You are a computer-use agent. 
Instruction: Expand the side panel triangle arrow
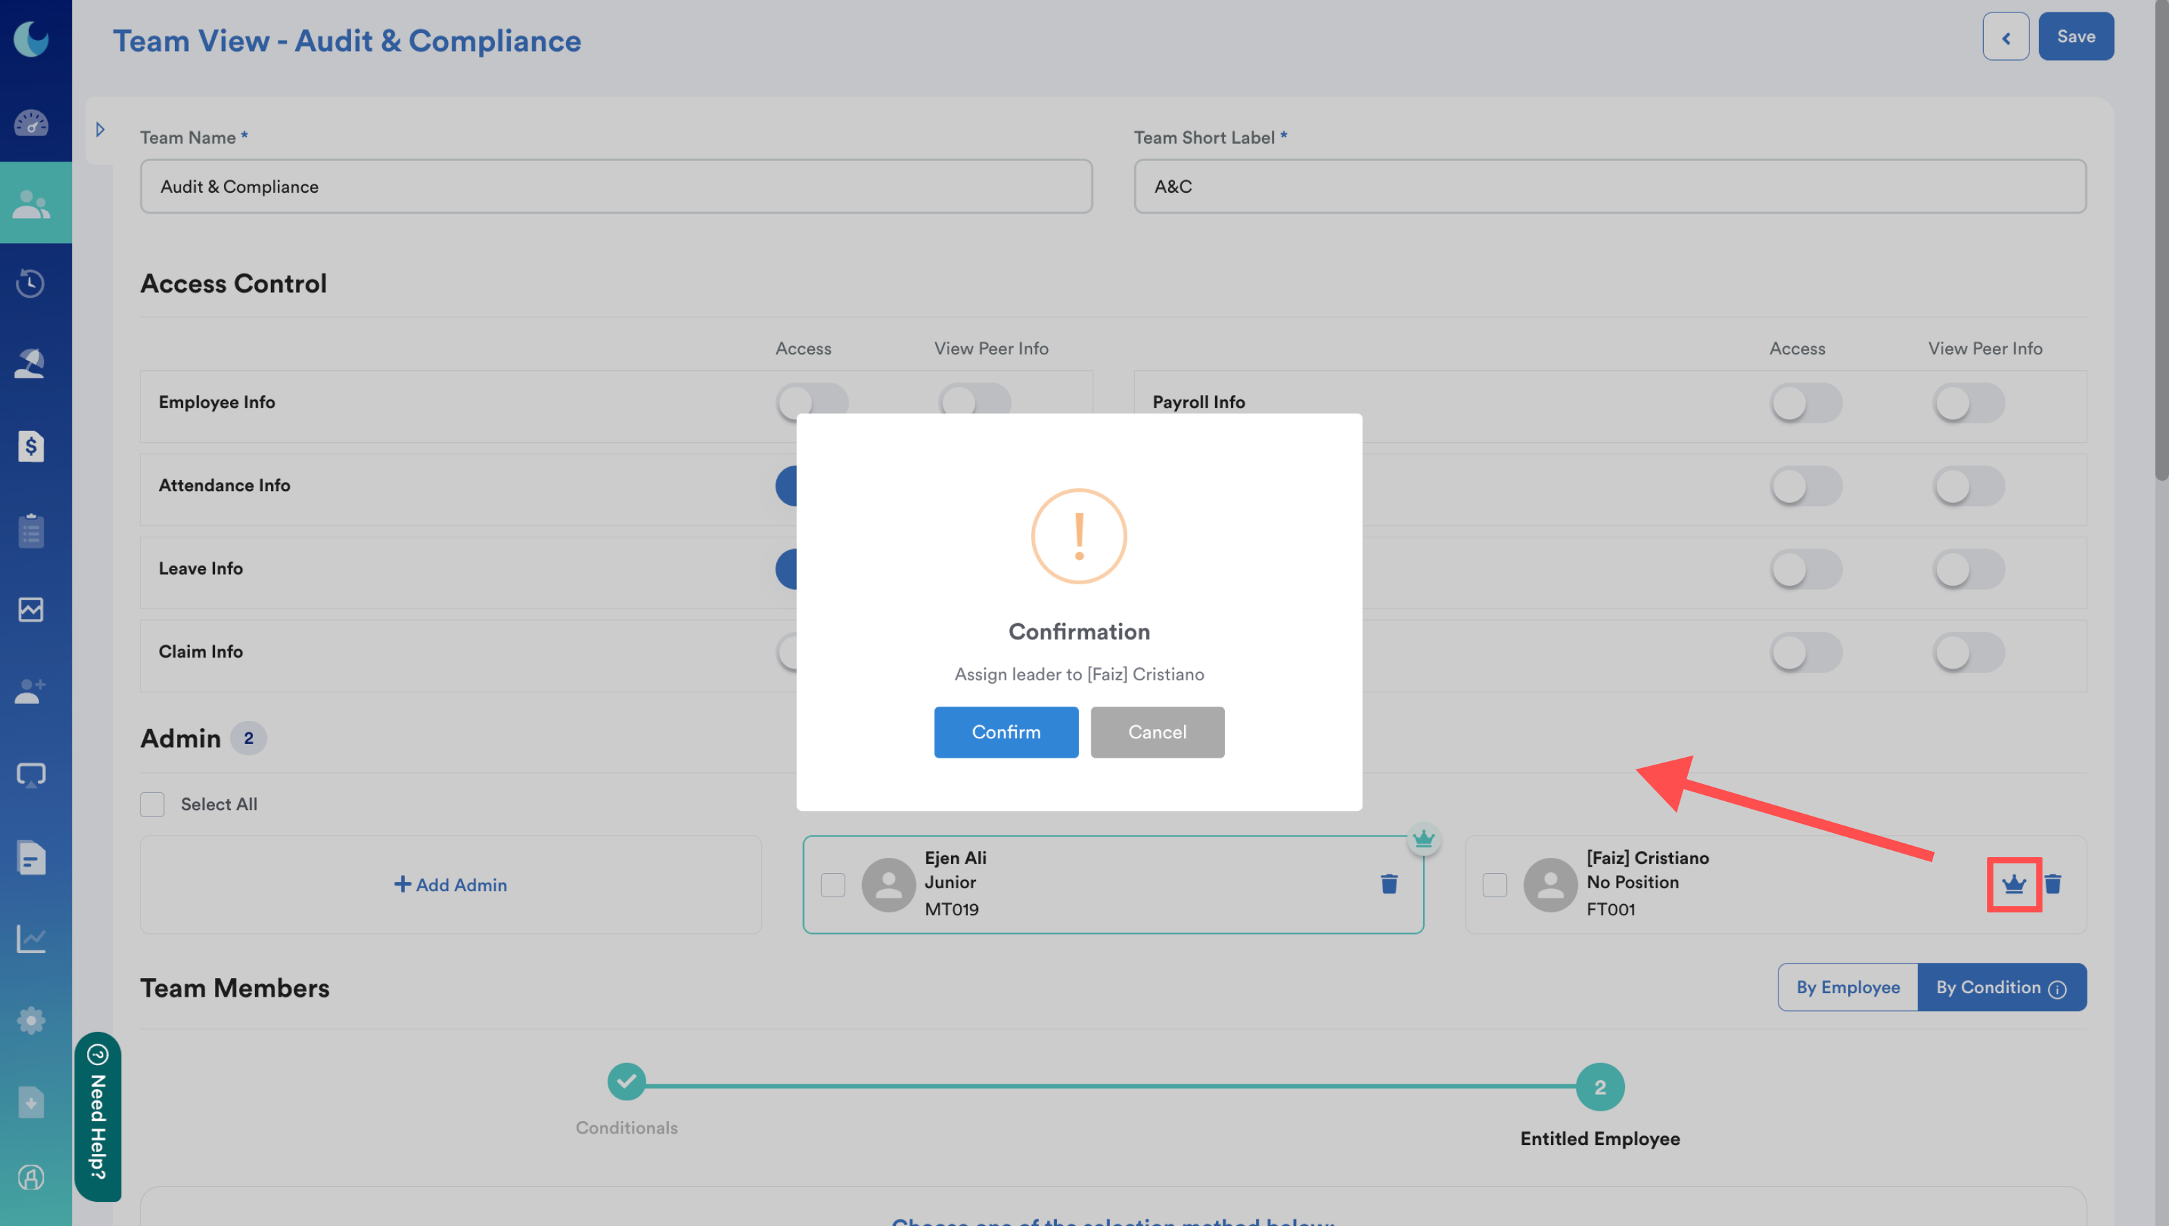click(x=100, y=130)
